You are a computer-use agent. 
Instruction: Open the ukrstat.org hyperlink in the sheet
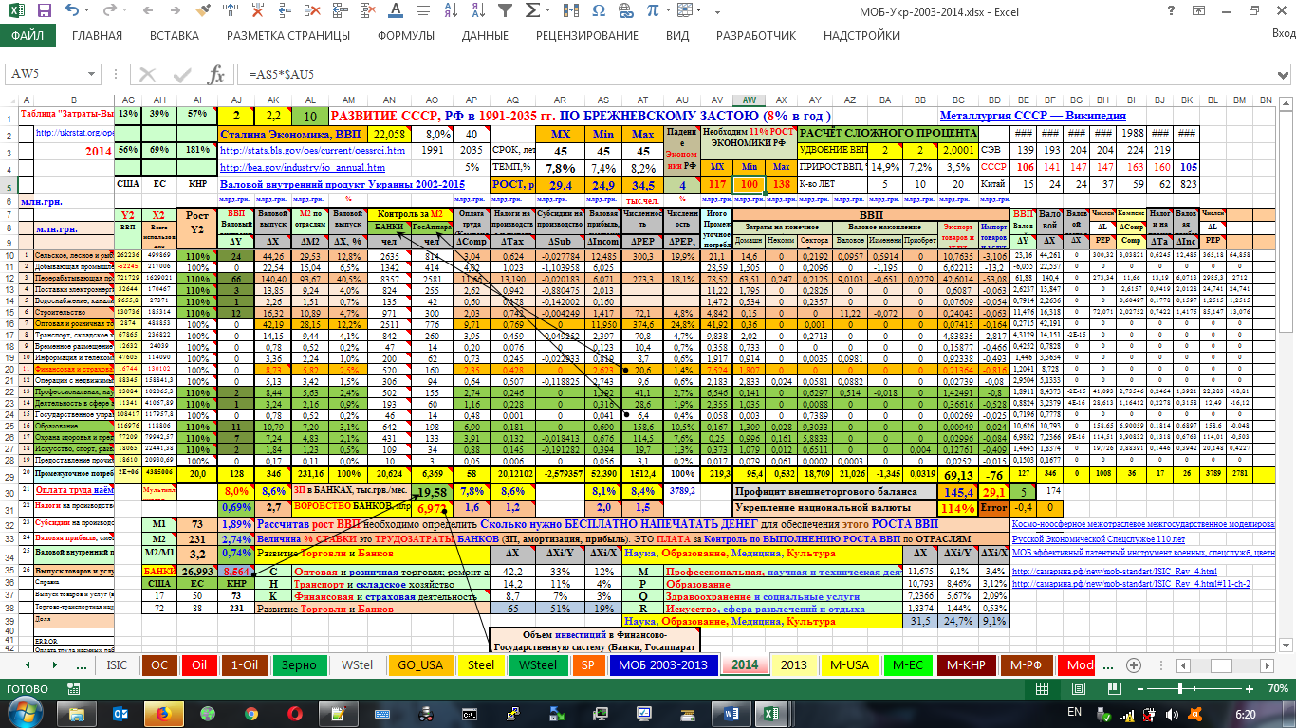[x=71, y=133]
